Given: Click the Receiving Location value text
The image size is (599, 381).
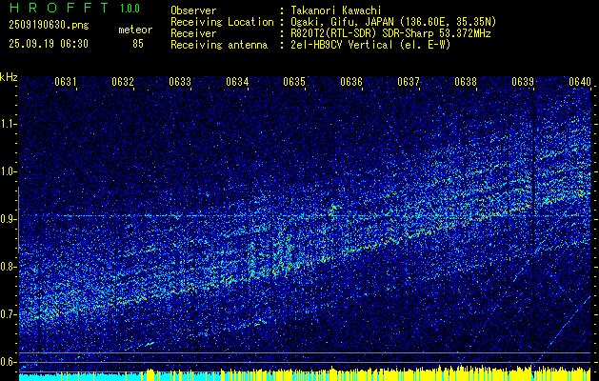Looking at the screenshot, I should click(392, 22).
